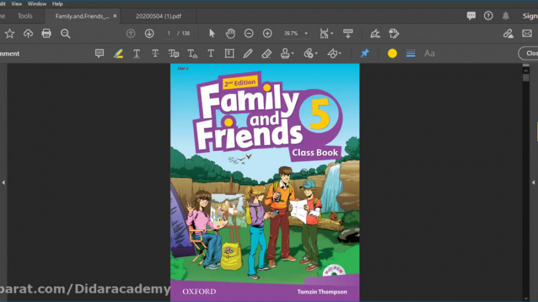
Task: Click the vertical scrollbar down arrow
Action: pyautogui.click(x=525, y=299)
